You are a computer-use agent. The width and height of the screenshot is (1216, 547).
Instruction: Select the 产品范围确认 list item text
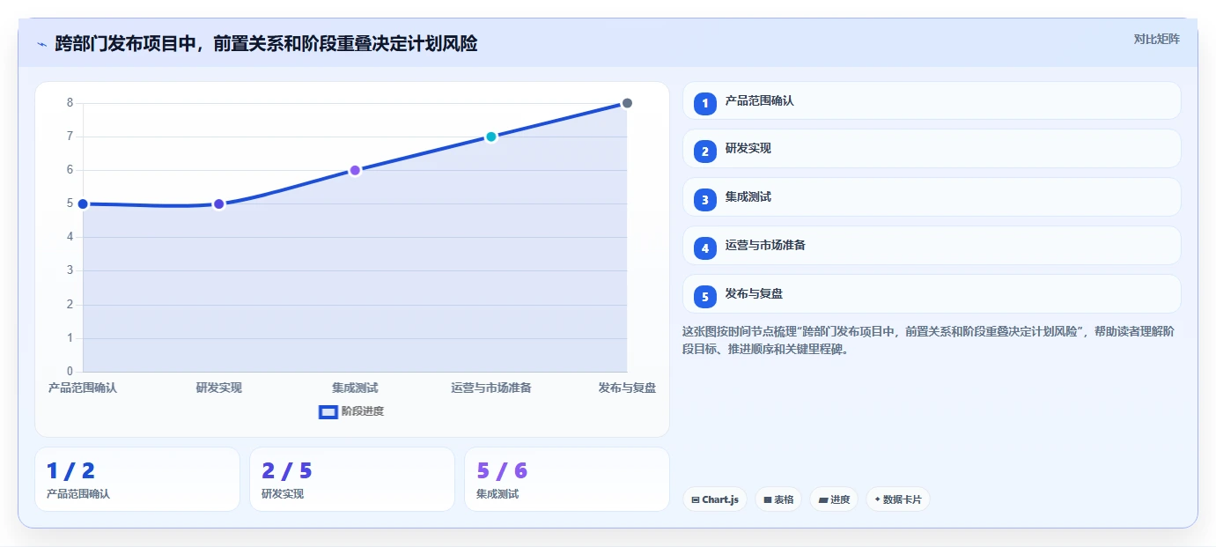(x=759, y=101)
